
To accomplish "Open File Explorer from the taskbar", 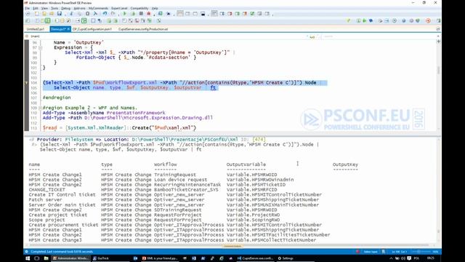I will 46,258.
